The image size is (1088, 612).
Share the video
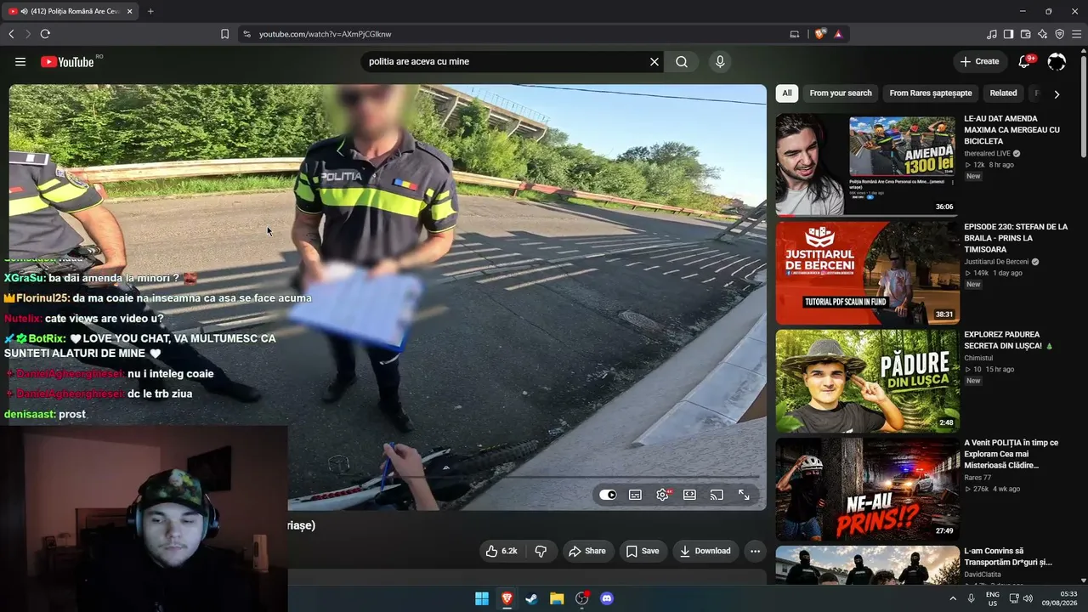(x=587, y=551)
